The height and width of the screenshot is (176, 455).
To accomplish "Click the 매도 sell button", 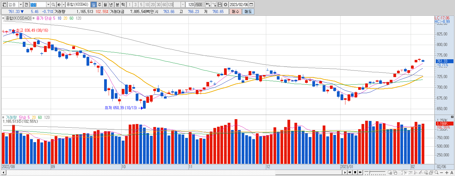I will tap(248, 11).
